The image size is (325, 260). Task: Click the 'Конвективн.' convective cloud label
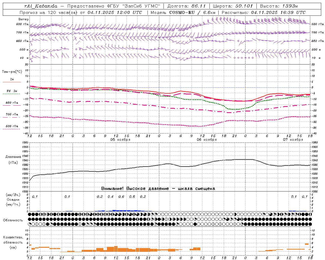point(13,237)
